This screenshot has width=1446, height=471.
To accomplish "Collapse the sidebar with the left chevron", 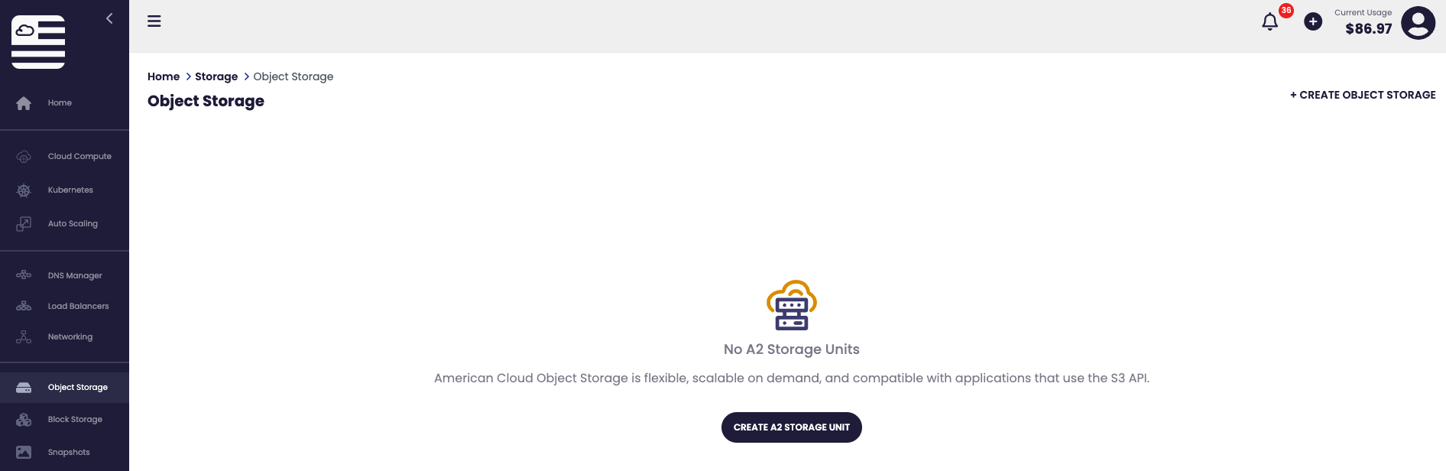I will click(109, 18).
